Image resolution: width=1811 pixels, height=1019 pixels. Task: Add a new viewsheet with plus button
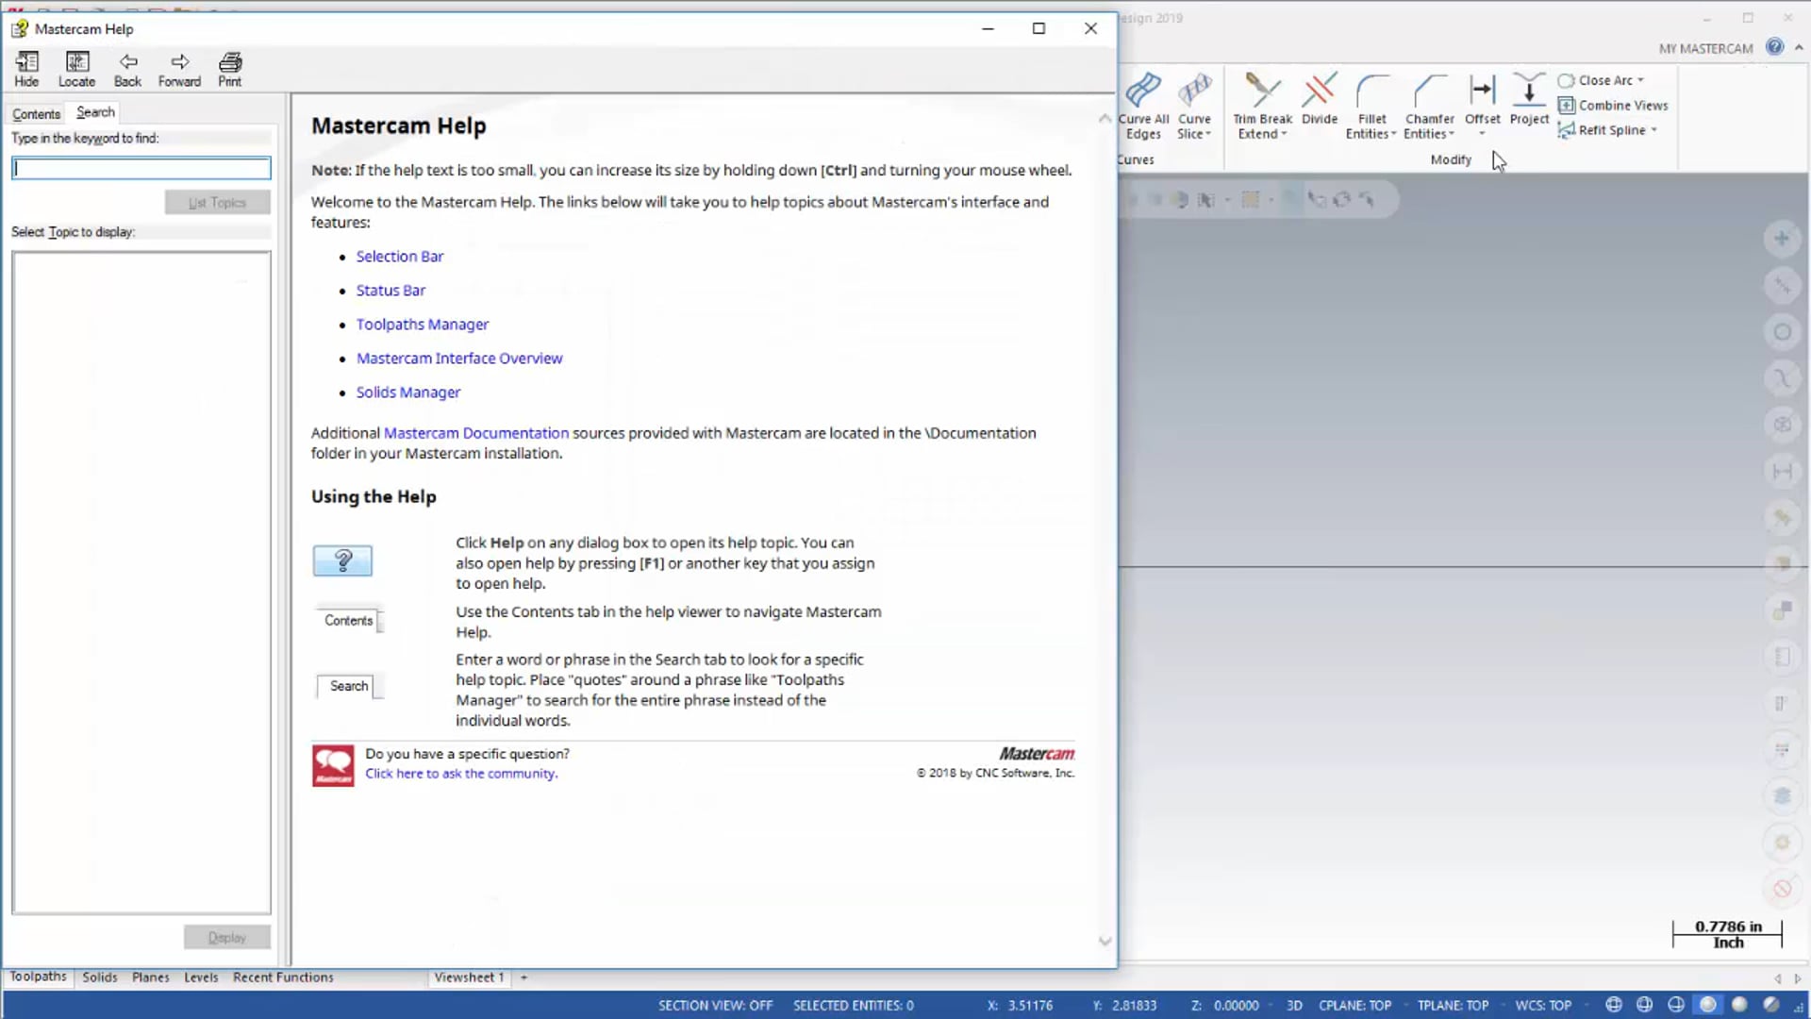pos(523,977)
